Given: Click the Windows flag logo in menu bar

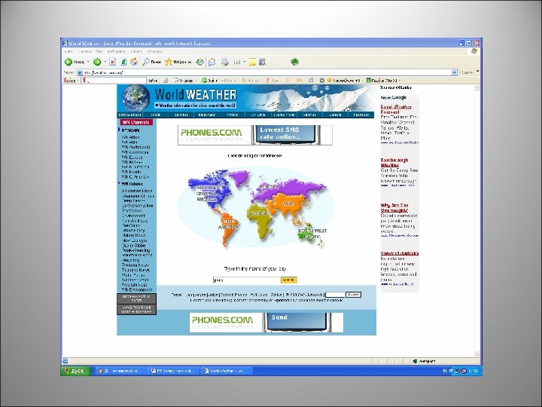Looking at the screenshot, I should [x=474, y=51].
